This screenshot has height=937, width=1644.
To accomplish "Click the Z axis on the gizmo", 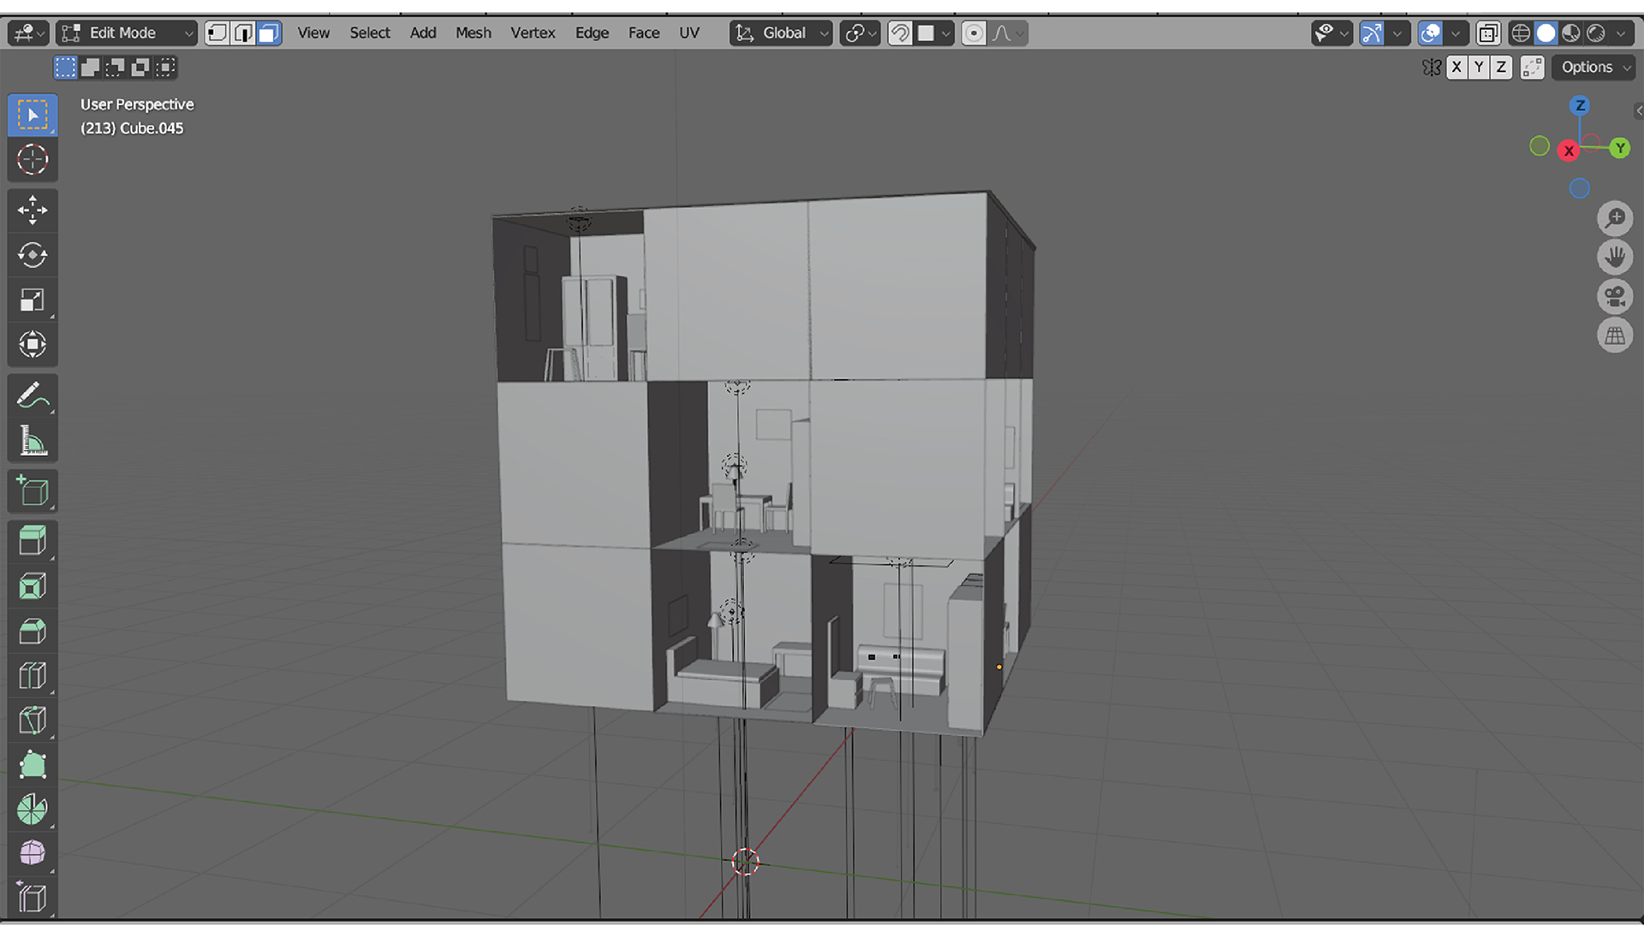I will pos(1580,106).
